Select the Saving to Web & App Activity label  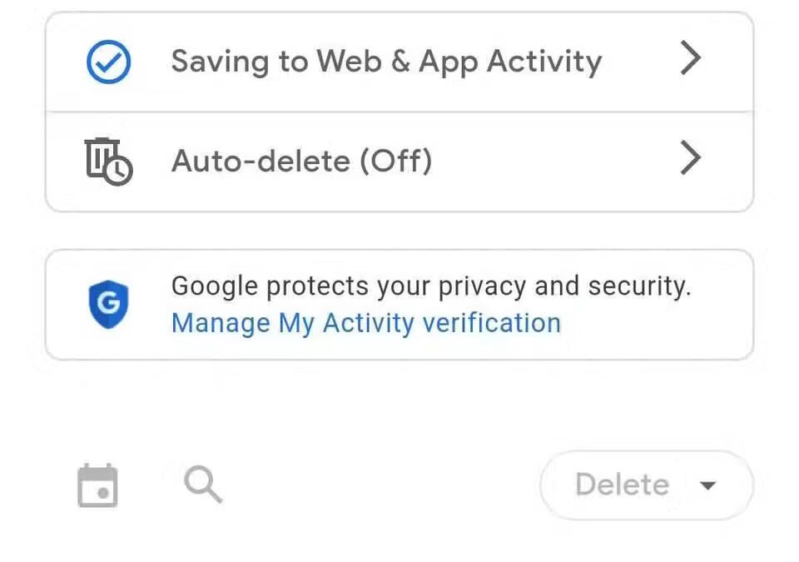click(386, 62)
